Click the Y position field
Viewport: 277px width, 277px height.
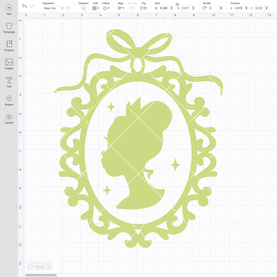click(x=259, y=8)
